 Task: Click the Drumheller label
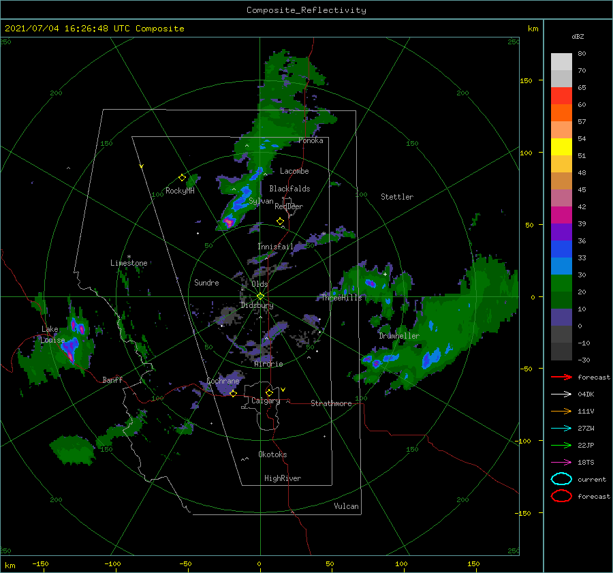[x=399, y=336]
